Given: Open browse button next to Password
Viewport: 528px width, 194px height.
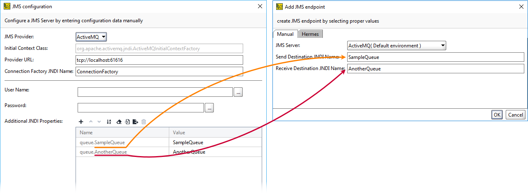Looking at the screenshot, I should (x=209, y=108).
